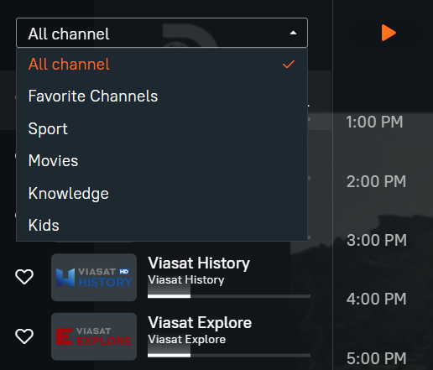Click the Viasat History progress bar
The width and height of the screenshot is (433, 370).
pyautogui.click(x=229, y=296)
